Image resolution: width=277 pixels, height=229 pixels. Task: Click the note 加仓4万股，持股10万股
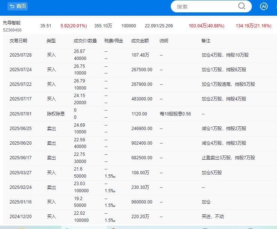click(x=225, y=55)
